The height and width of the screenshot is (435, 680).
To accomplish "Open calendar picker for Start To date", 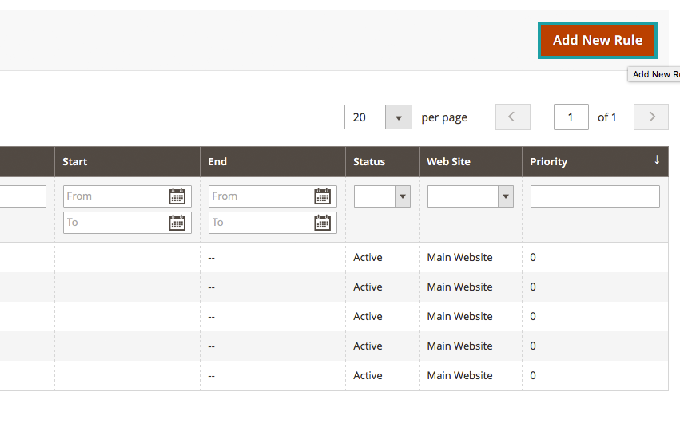I will (177, 223).
